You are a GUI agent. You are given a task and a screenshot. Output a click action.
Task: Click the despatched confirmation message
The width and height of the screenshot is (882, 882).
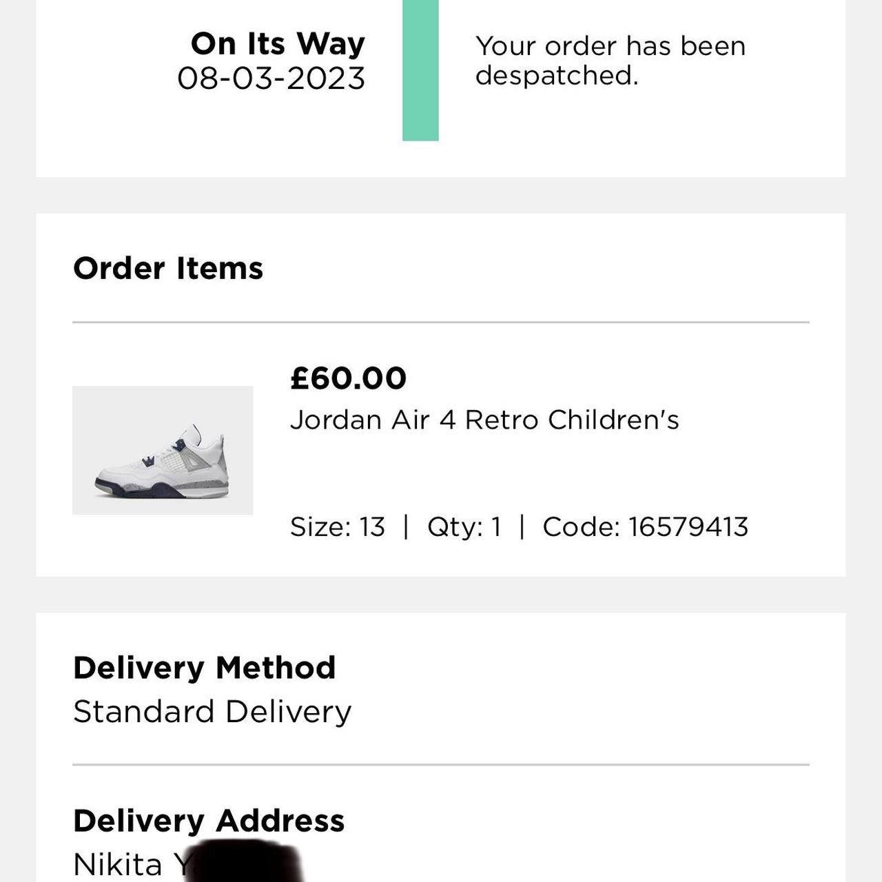click(611, 60)
